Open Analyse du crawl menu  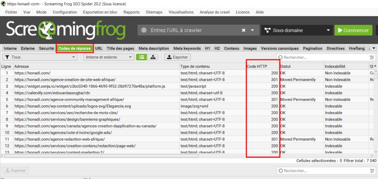click(214, 12)
